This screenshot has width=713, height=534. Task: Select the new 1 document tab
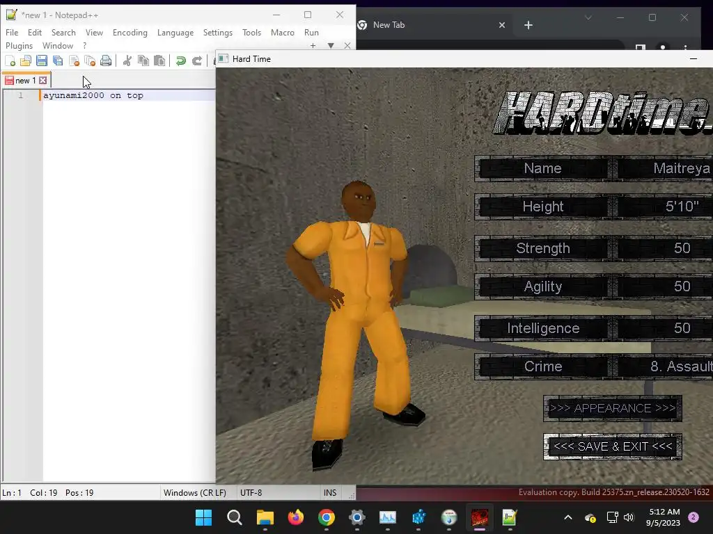pyautogui.click(x=26, y=81)
